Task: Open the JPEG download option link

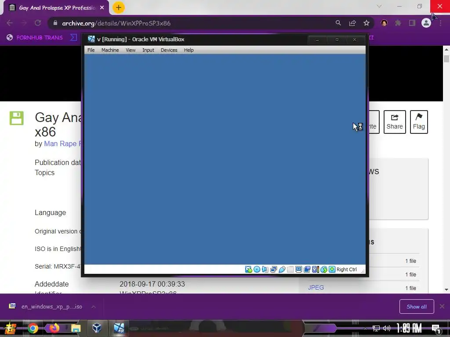Action: [x=316, y=287]
